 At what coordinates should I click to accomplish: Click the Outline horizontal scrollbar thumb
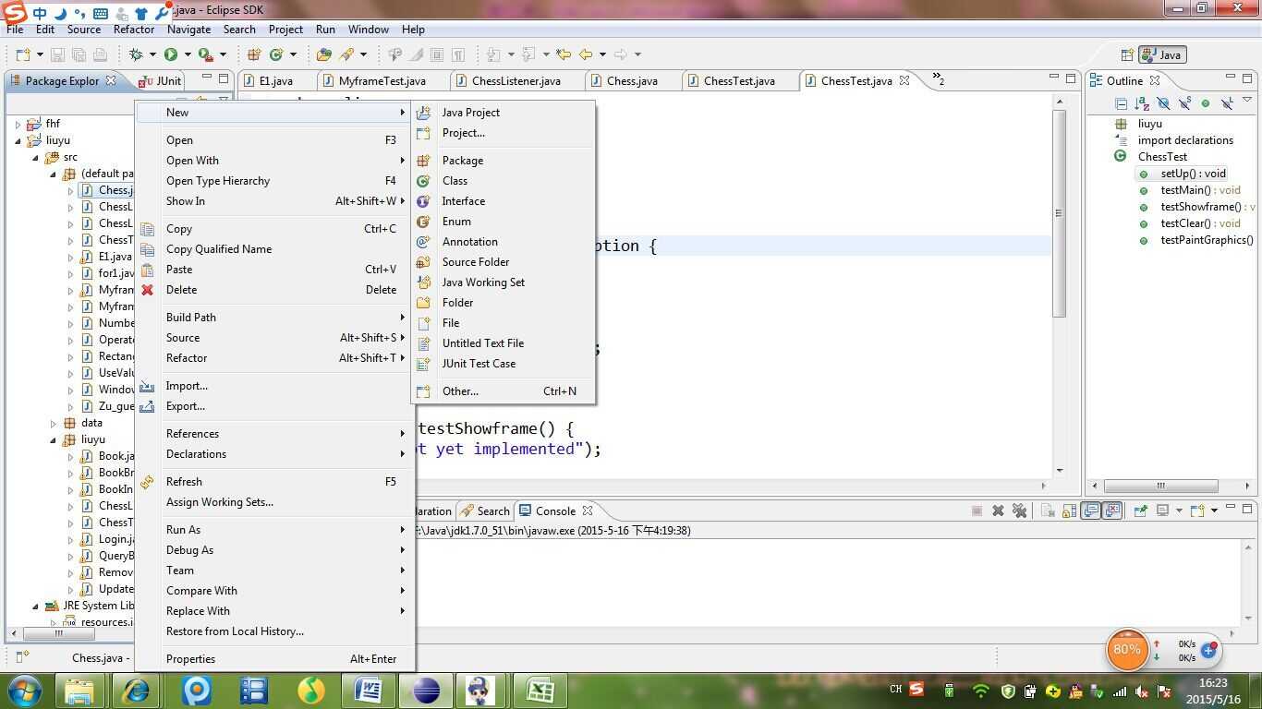pyautogui.click(x=1161, y=486)
